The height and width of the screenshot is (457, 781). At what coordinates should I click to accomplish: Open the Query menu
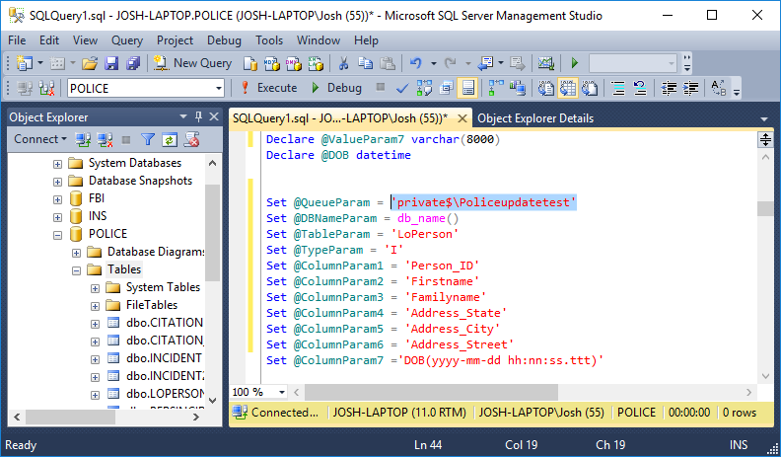pos(127,40)
